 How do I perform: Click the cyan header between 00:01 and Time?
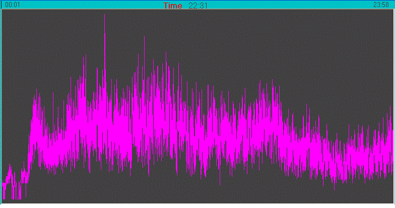[91, 5]
